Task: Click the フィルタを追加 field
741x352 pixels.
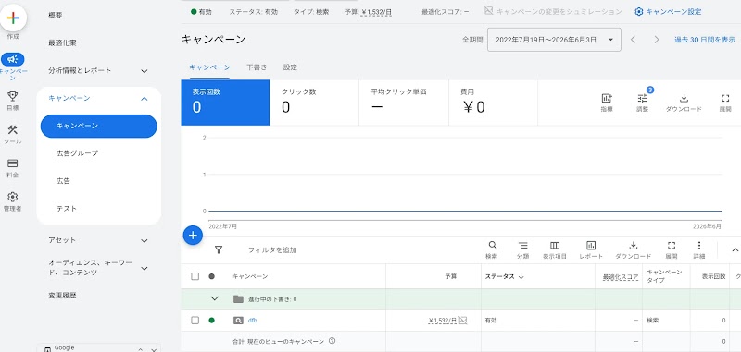Action: click(272, 250)
